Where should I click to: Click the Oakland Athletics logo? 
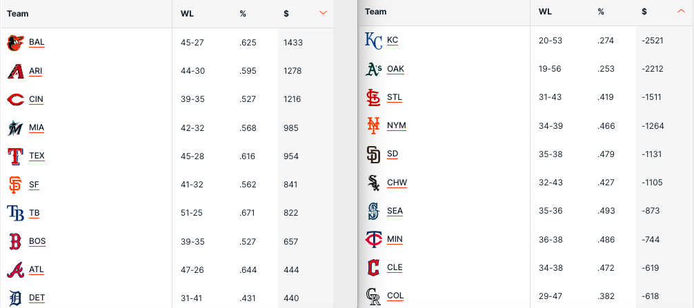373,69
